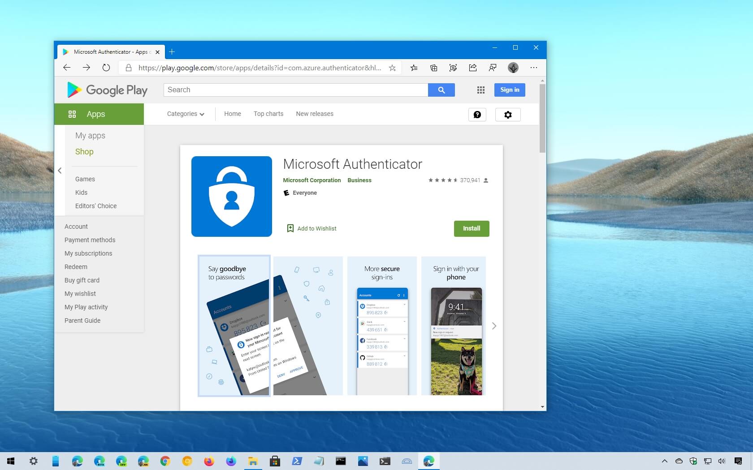Add this page to favorites with the star icon

392,68
